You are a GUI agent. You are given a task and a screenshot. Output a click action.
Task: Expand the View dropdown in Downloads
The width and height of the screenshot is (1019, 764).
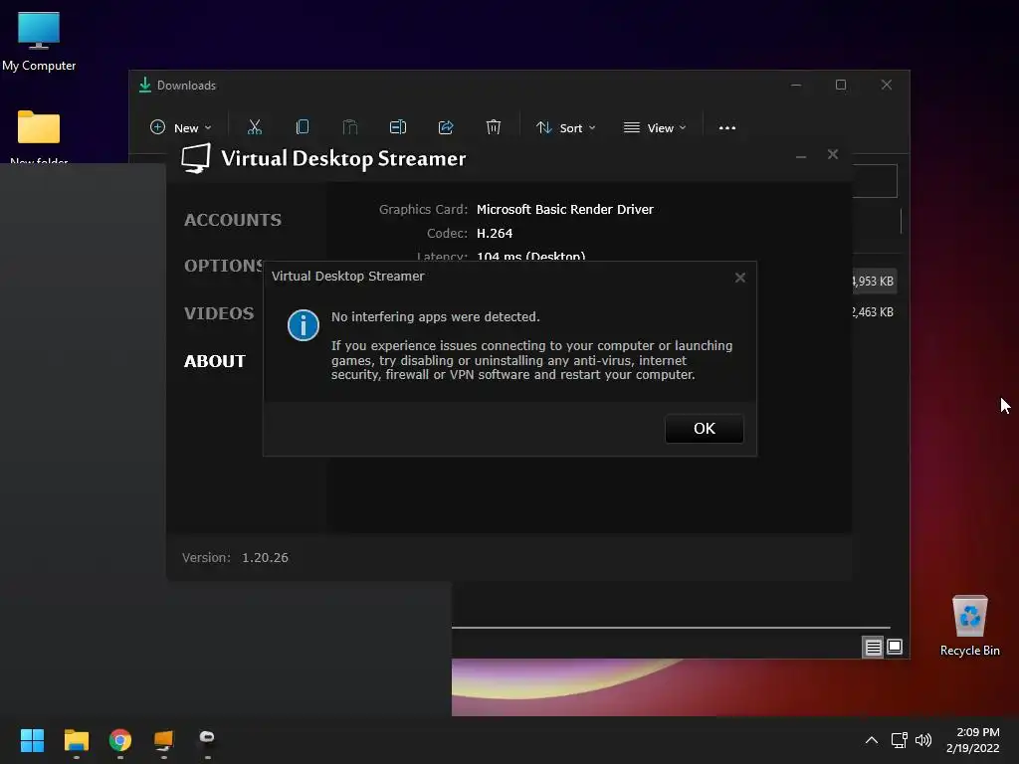point(655,128)
